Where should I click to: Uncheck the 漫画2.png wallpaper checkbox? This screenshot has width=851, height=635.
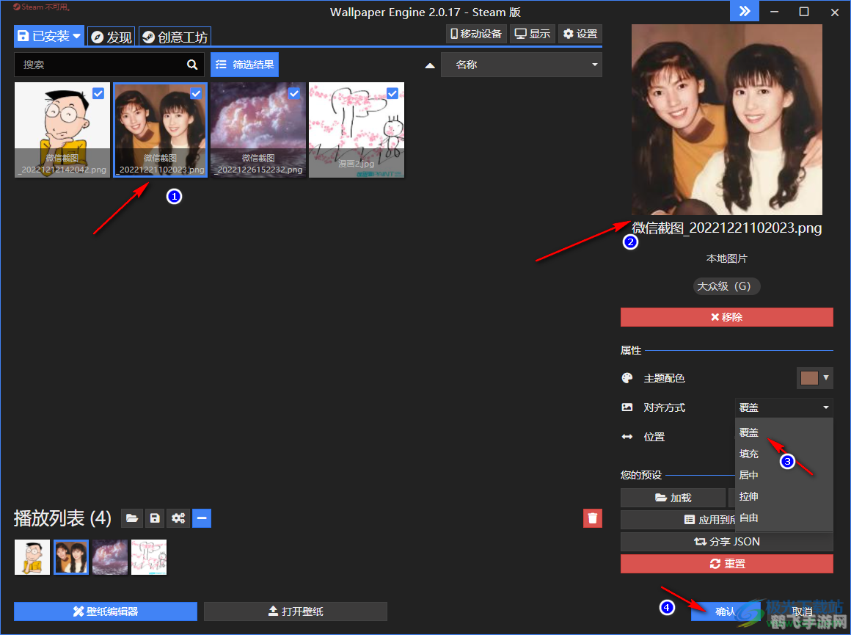(x=392, y=93)
